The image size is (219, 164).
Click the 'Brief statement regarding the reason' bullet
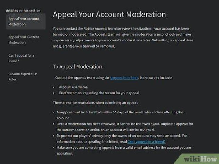click(x=99, y=93)
